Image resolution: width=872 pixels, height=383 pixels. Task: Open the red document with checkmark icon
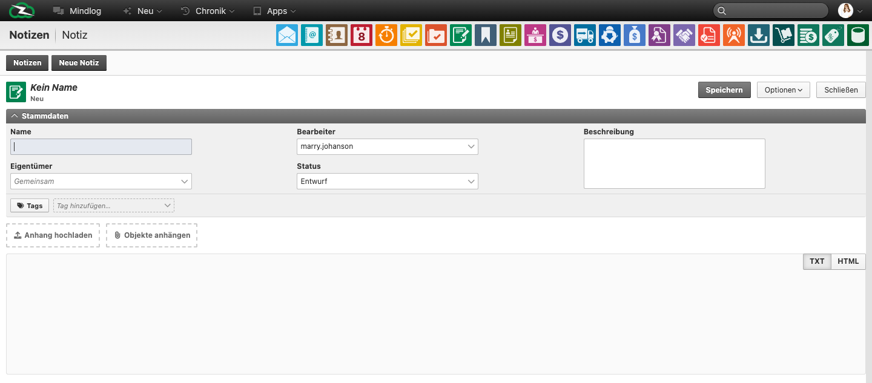tap(709, 35)
